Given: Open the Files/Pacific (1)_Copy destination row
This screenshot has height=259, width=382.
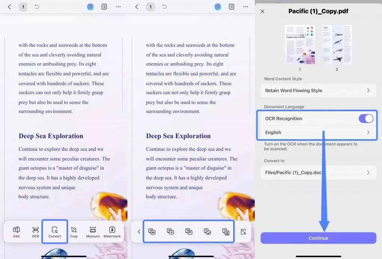Looking at the screenshot, I should click(x=318, y=172).
